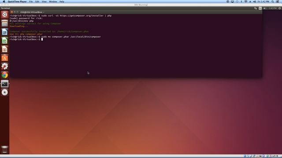Image resolution: width=282 pixels, height=158 pixels.
Task: Click the VirtualBox optical drive status icon
Action: pos(248,156)
